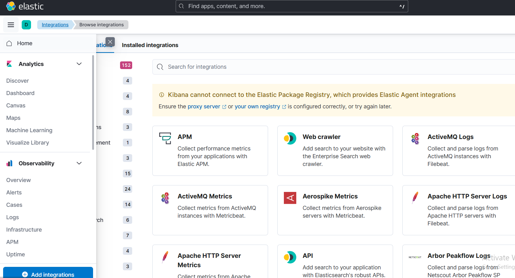Screen dimensions: 515x278
Task: Click the Integrations breadcrumb link
Action: [55, 25]
